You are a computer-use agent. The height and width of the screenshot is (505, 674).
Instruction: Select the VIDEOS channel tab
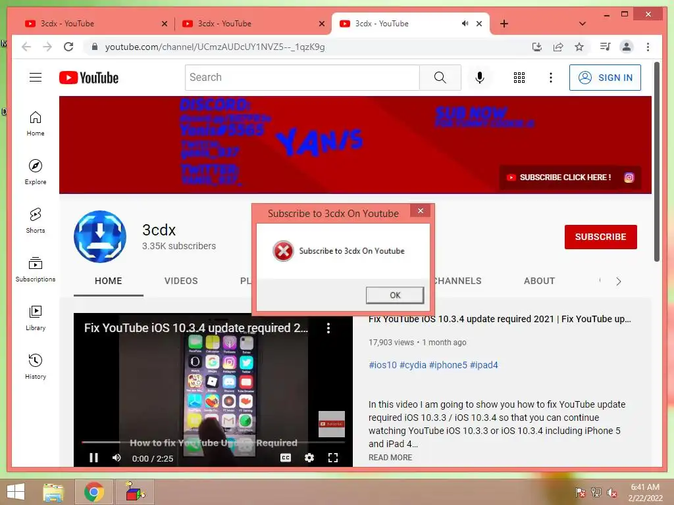pyautogui.click(x=181, y=281)
